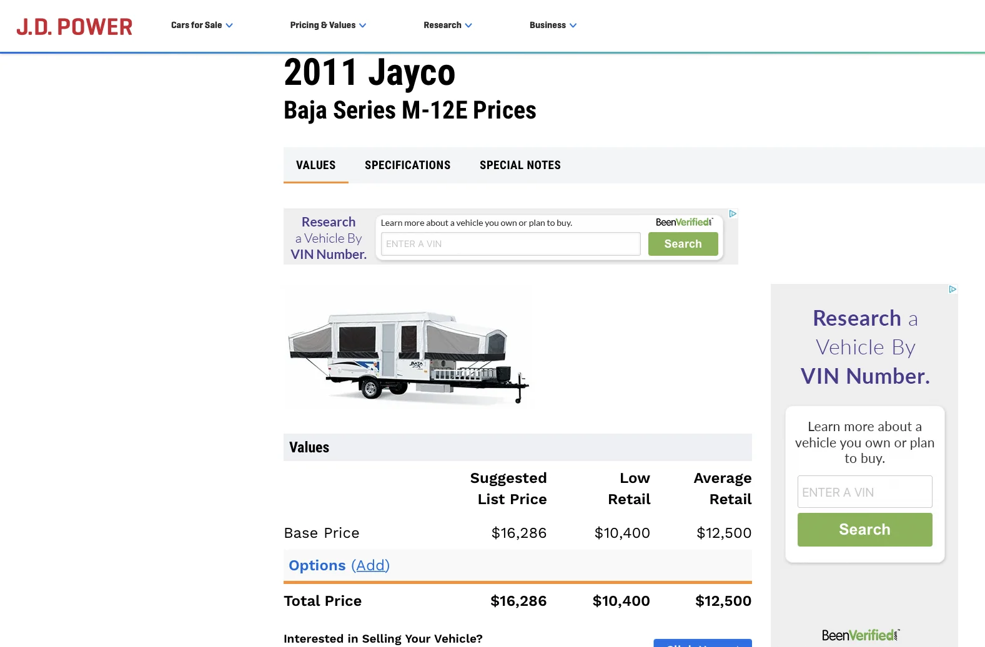Open the Research dropdown menu

point(447,26)
